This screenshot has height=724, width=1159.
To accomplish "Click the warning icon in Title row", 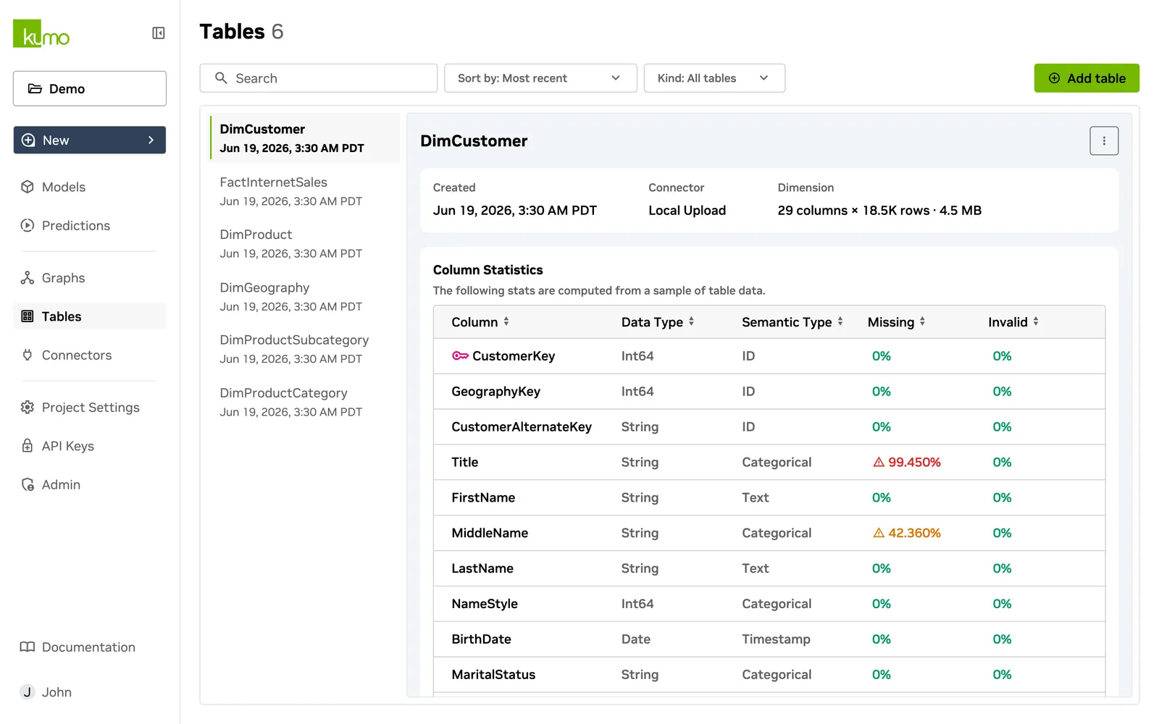I will (879, 462).
